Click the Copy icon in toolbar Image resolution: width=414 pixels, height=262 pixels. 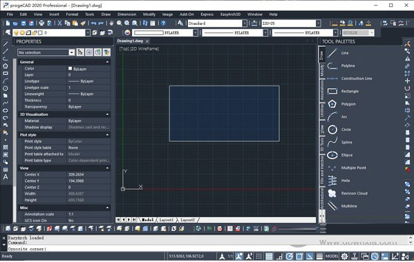(67, 23)
